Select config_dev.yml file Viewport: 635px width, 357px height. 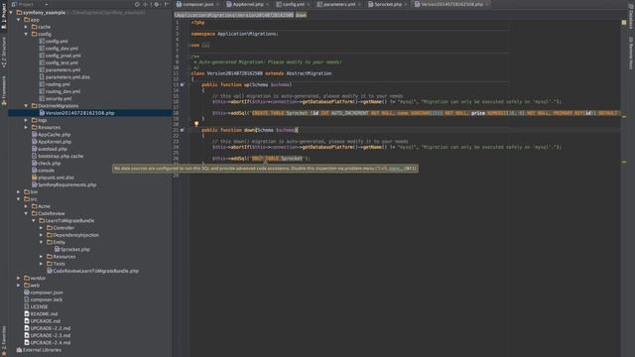pos(59,49)
